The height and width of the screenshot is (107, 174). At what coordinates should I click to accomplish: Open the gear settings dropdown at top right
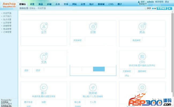coord(170,8)
